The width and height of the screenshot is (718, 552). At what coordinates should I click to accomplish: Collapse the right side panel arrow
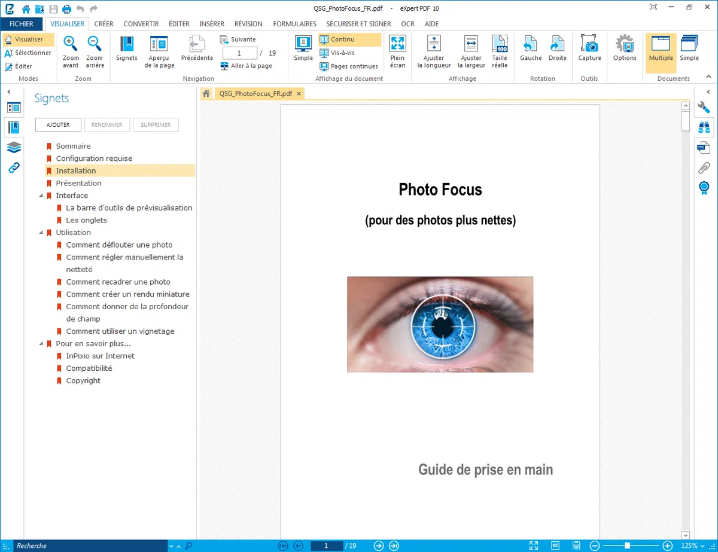coord(708,91)
